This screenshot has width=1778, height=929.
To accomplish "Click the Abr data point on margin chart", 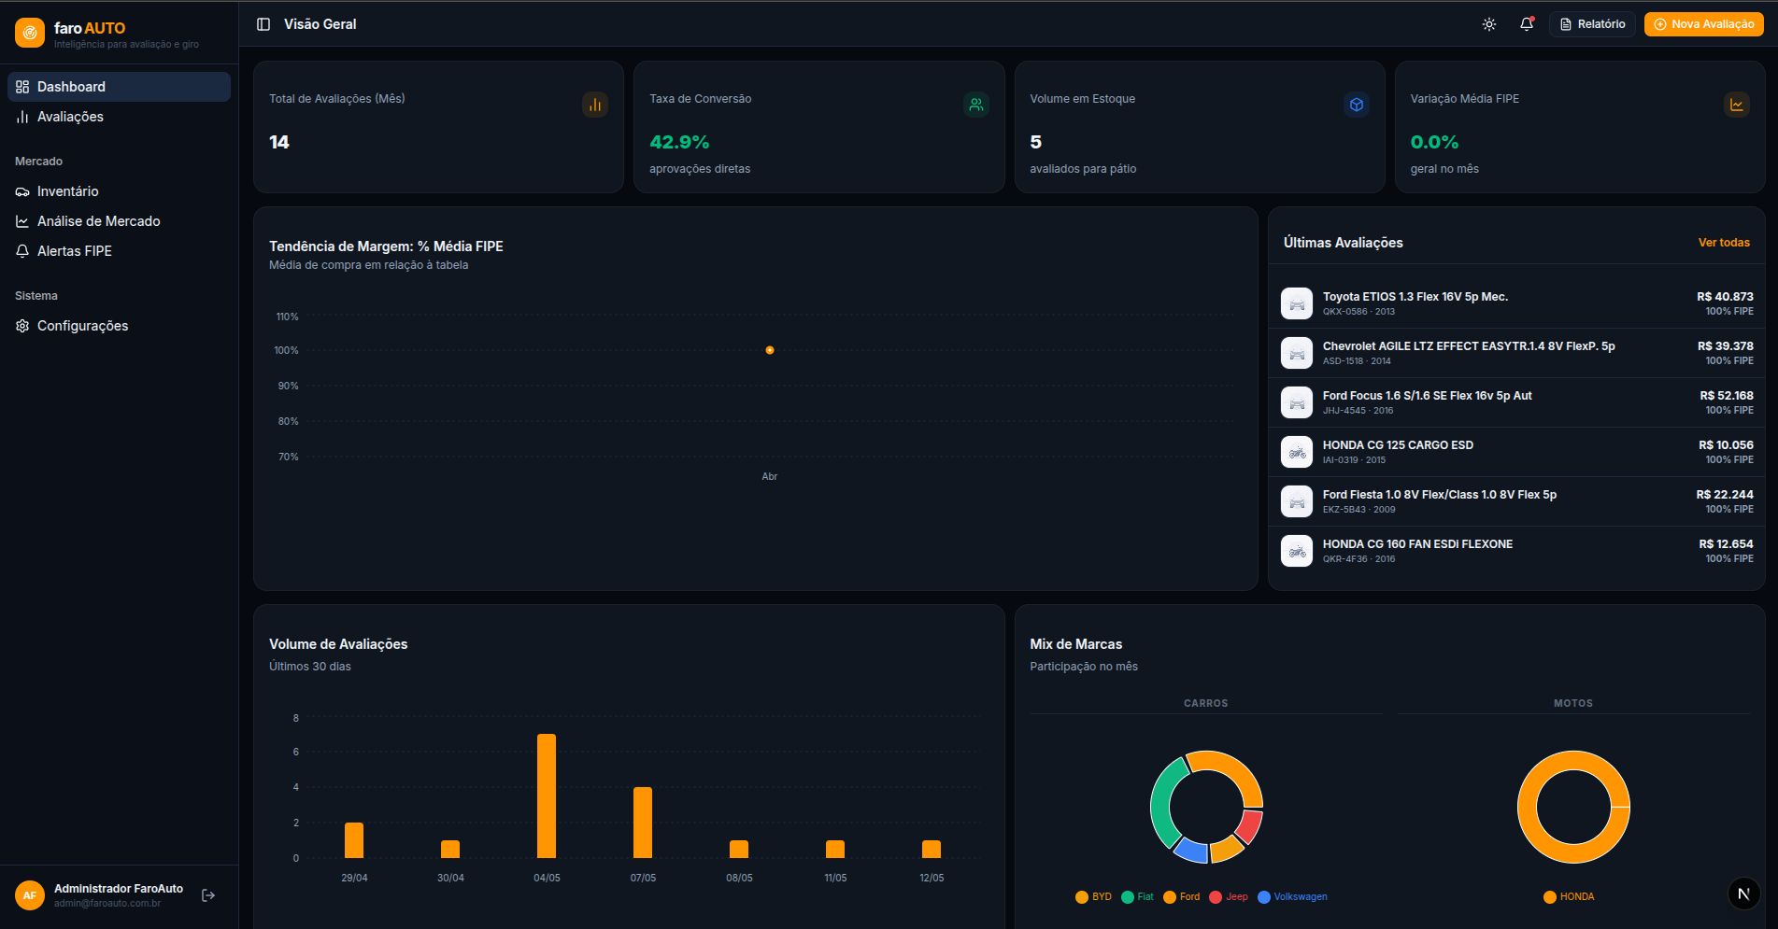I will 770,350.
